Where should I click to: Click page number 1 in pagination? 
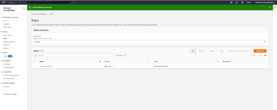[x=254, y=55]
